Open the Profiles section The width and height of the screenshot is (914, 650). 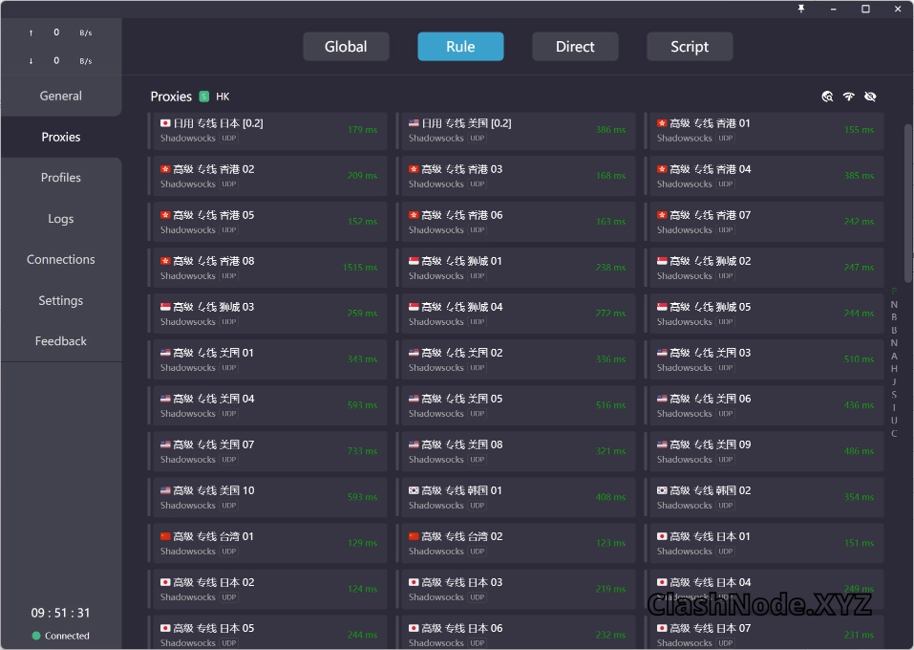pos(60,177)
